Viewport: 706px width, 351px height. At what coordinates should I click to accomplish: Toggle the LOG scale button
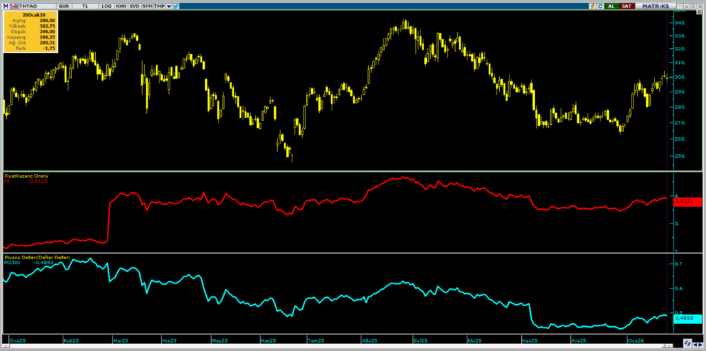click(x=107, y=6)
